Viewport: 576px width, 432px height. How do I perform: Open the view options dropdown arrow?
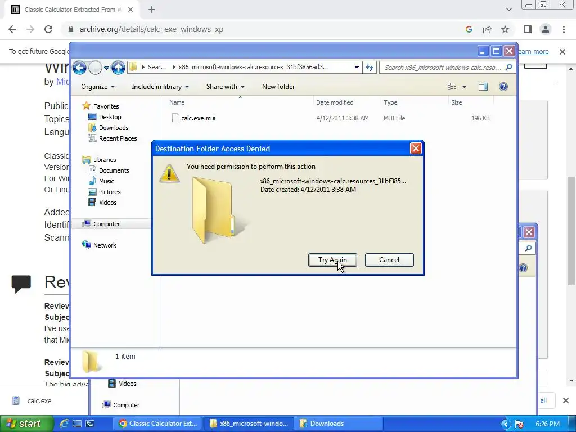(464, 87)
